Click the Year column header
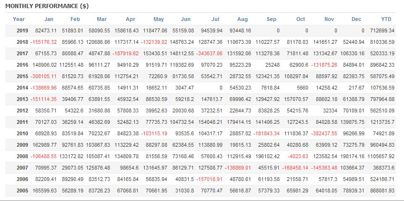The image size is (404, 201). 19,19
